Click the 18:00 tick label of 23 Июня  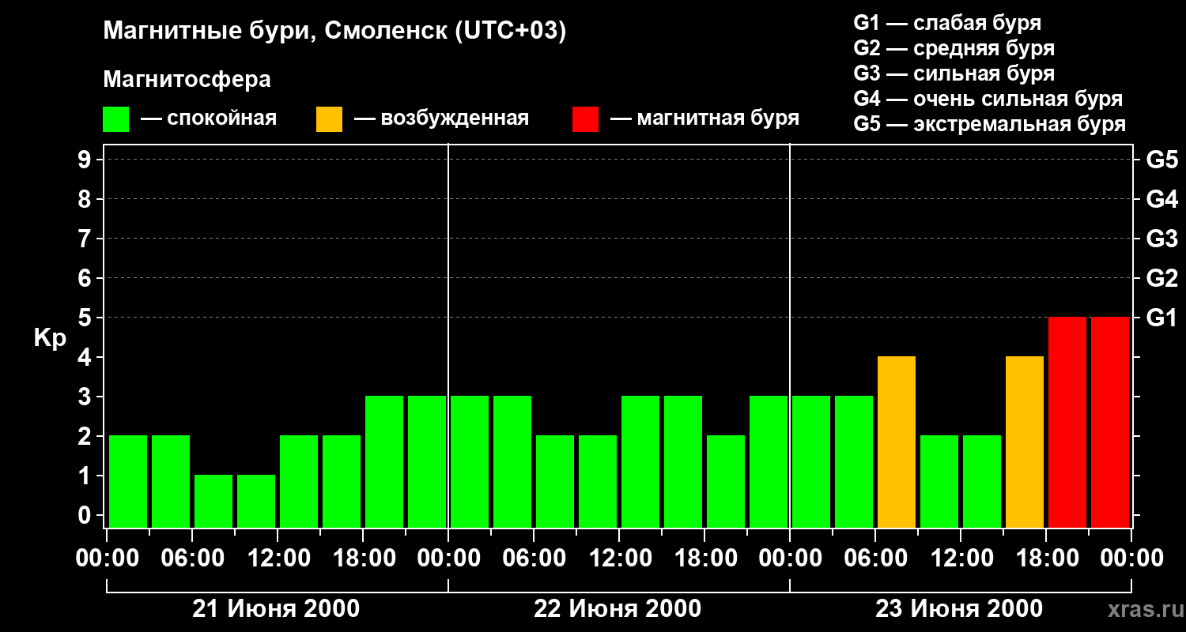tap(1046, 559)
